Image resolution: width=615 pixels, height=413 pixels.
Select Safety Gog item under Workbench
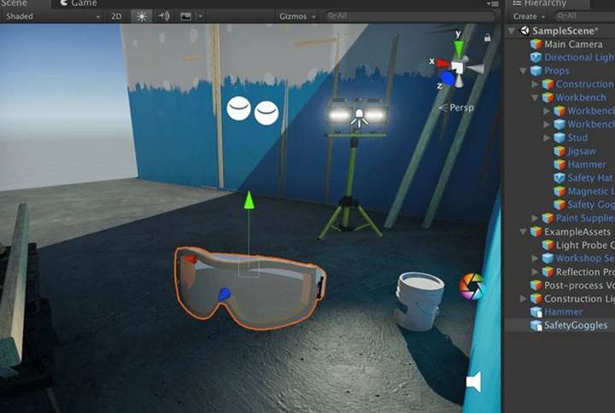[x=591, y=205]
